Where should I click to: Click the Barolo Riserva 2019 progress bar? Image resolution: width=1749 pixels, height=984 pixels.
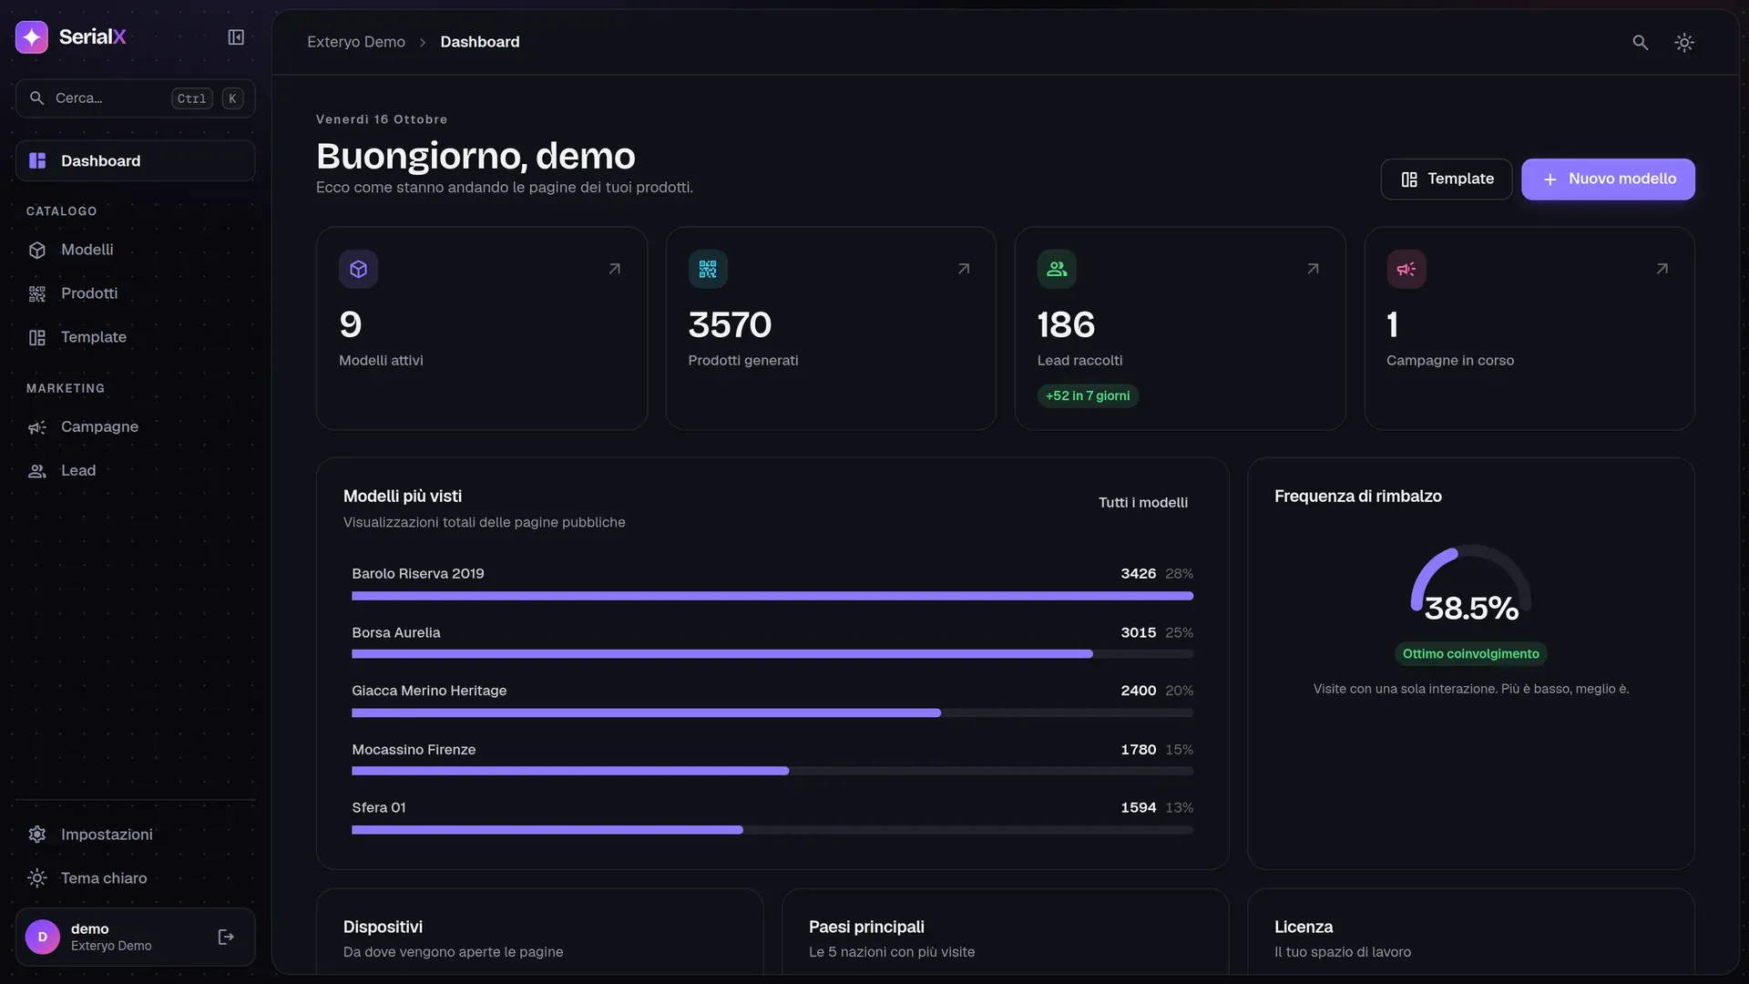click(772, 596)
